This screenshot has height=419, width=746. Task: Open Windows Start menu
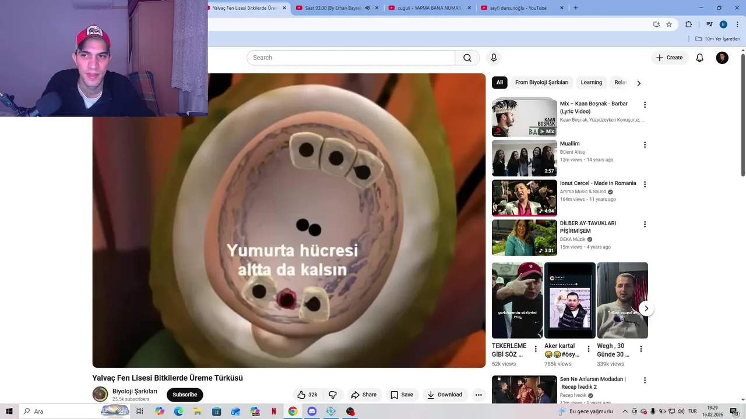9,411
